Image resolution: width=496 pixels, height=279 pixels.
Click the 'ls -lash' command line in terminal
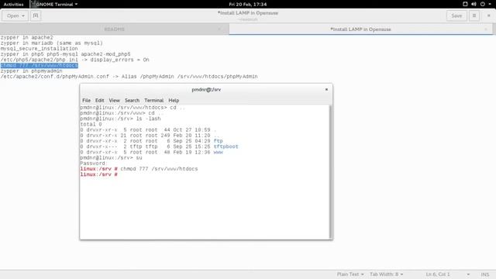121,119
